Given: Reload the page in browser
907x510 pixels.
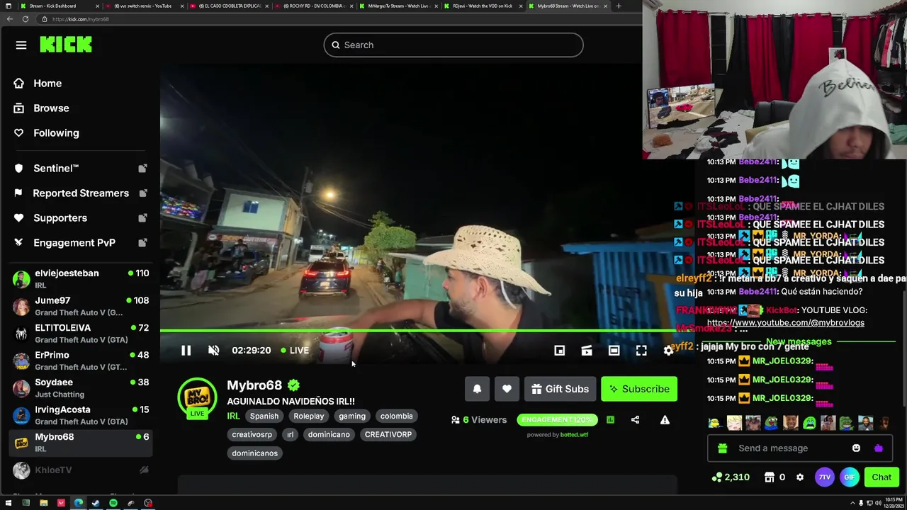Looking at the screenshot, I should pos(26,19).
